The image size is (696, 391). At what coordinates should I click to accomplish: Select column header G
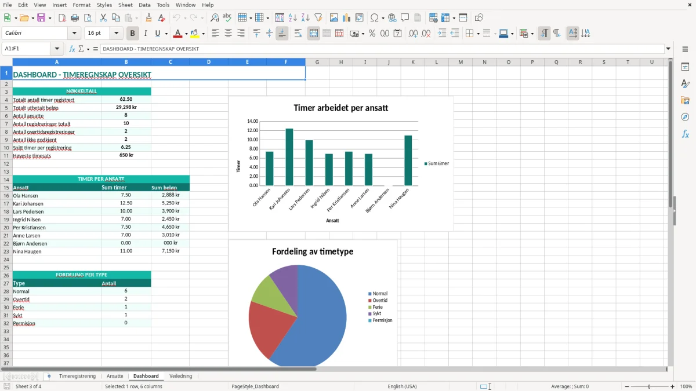tap(317, 62)
